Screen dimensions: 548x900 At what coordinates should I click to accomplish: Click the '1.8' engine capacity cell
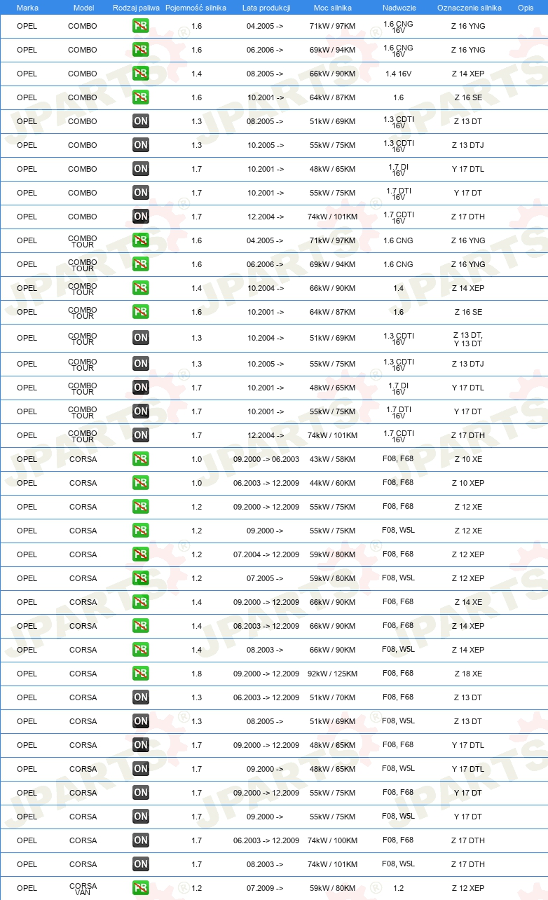[x=196, y=674]
